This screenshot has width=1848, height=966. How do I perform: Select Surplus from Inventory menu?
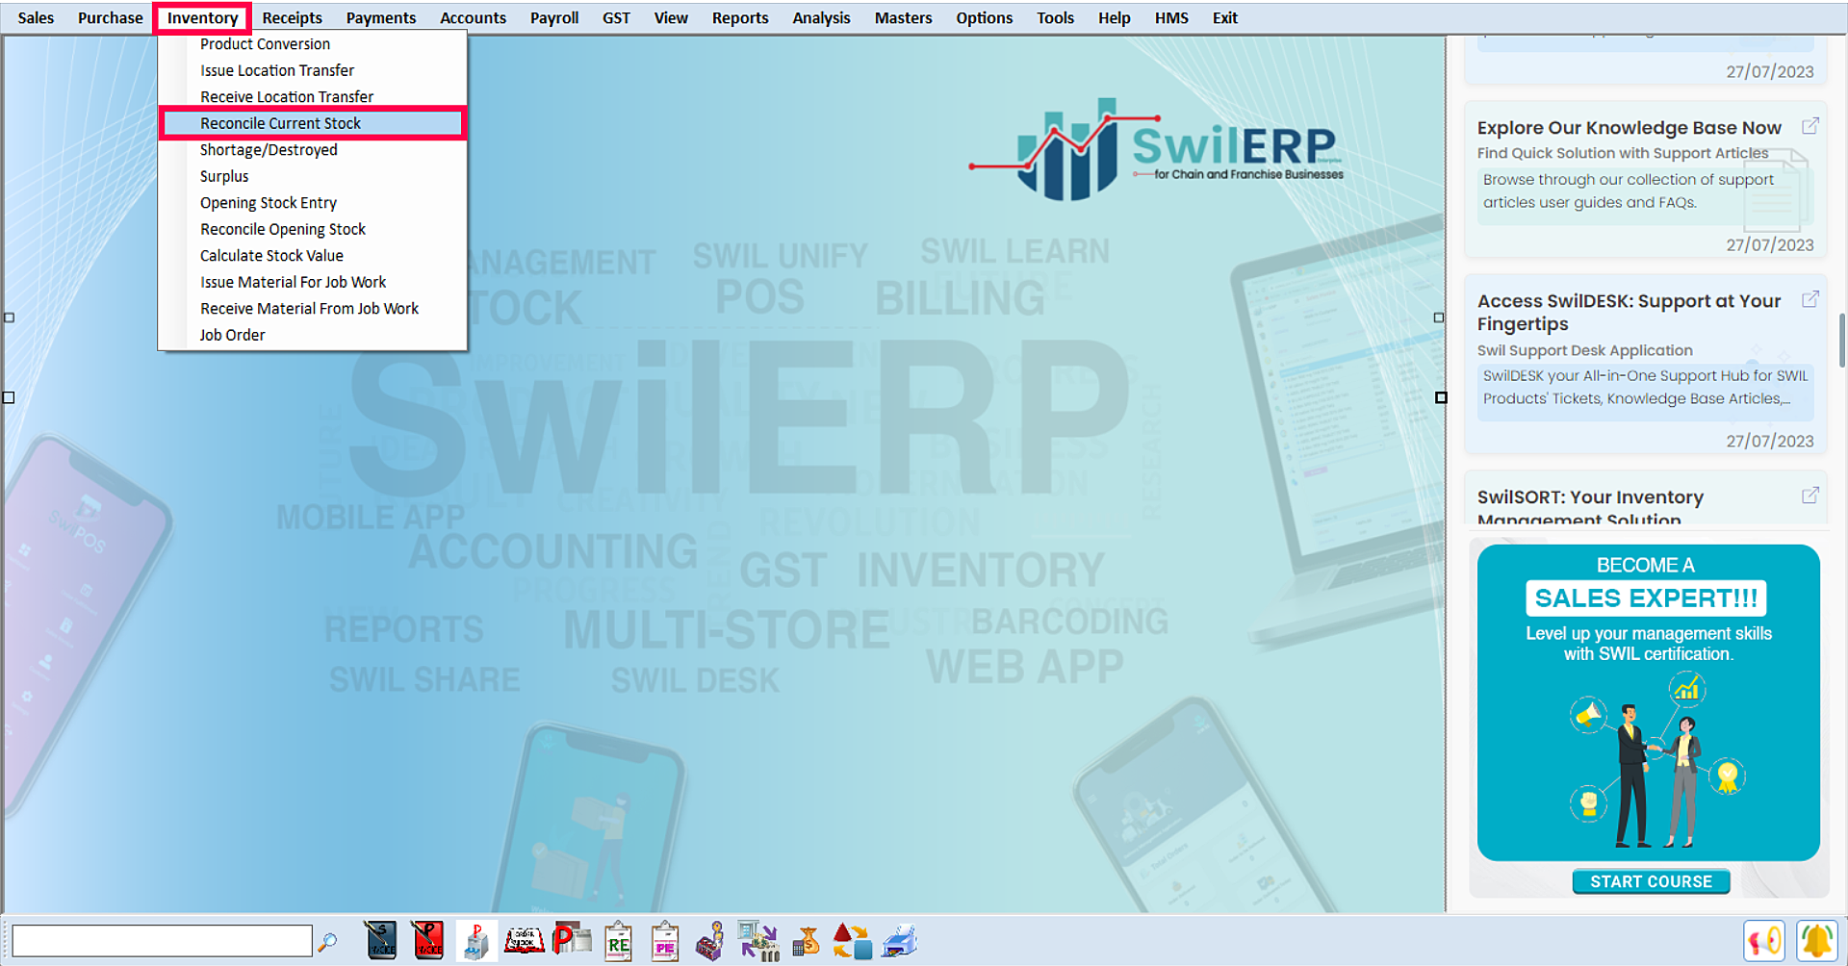click(x=313, y=176)
